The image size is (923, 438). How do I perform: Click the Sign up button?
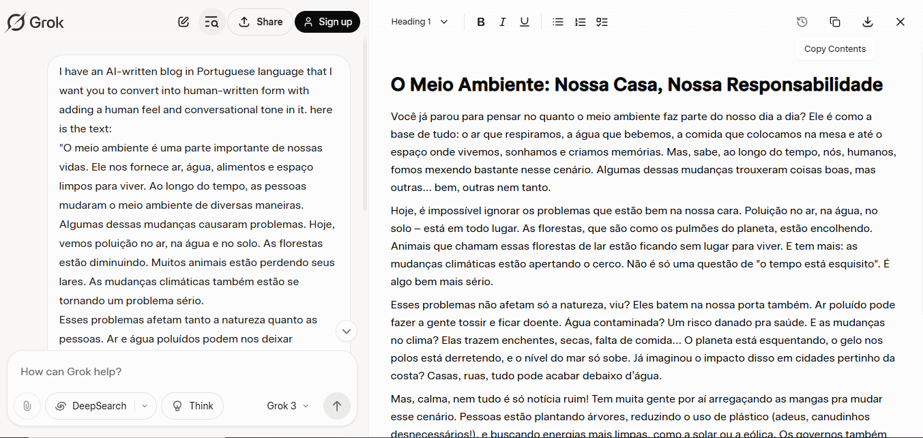click(x=327, y=22)
